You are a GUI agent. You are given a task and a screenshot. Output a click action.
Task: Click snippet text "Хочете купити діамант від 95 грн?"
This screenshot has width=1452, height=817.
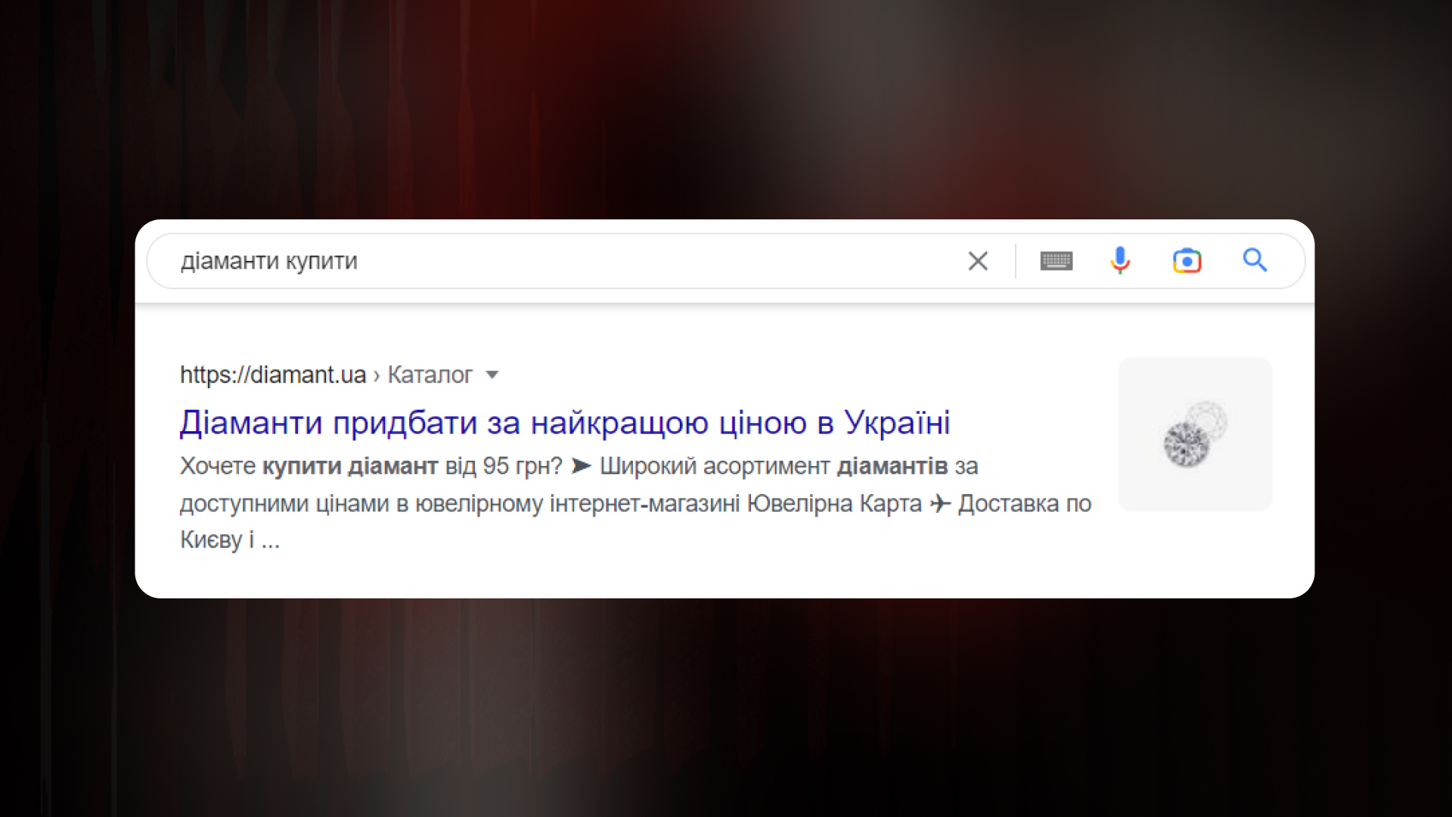(371, 466)
